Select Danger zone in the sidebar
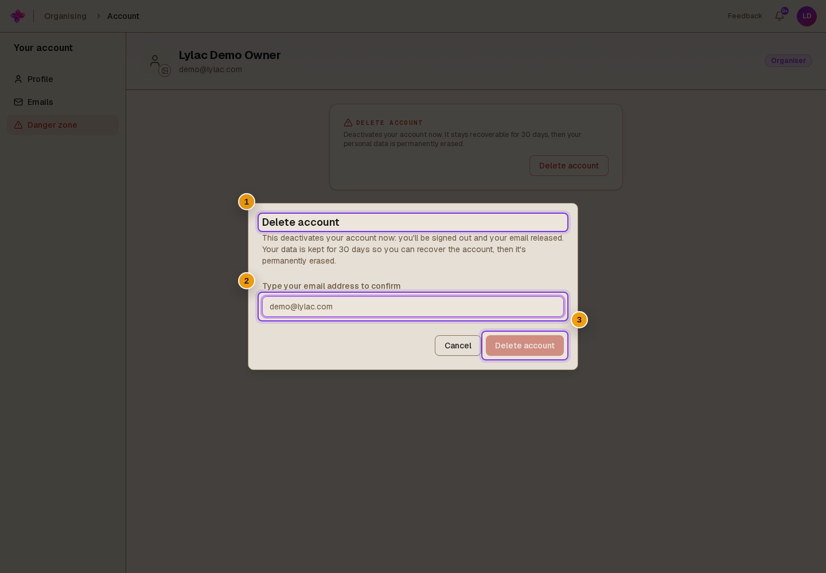Viewport: 826px width, 573px height. [x=63, y=125]
